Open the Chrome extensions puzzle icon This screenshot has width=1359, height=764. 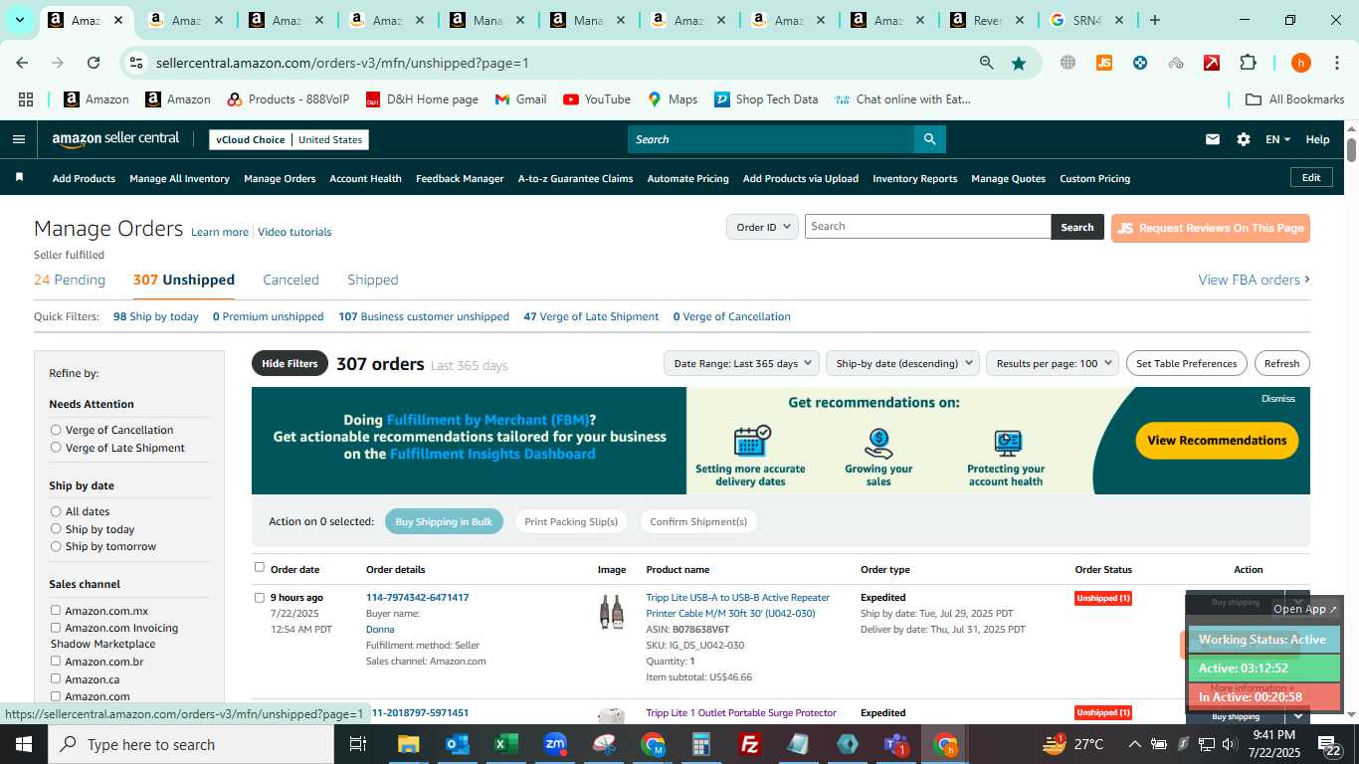(x=1248, y=63)
